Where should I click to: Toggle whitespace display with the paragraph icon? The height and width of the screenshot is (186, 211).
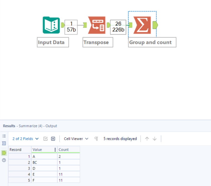point(96,139)
